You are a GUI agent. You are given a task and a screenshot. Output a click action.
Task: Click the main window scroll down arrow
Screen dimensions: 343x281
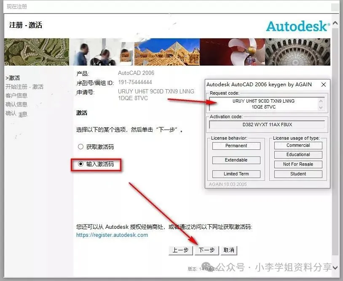[x=335, y=268]
